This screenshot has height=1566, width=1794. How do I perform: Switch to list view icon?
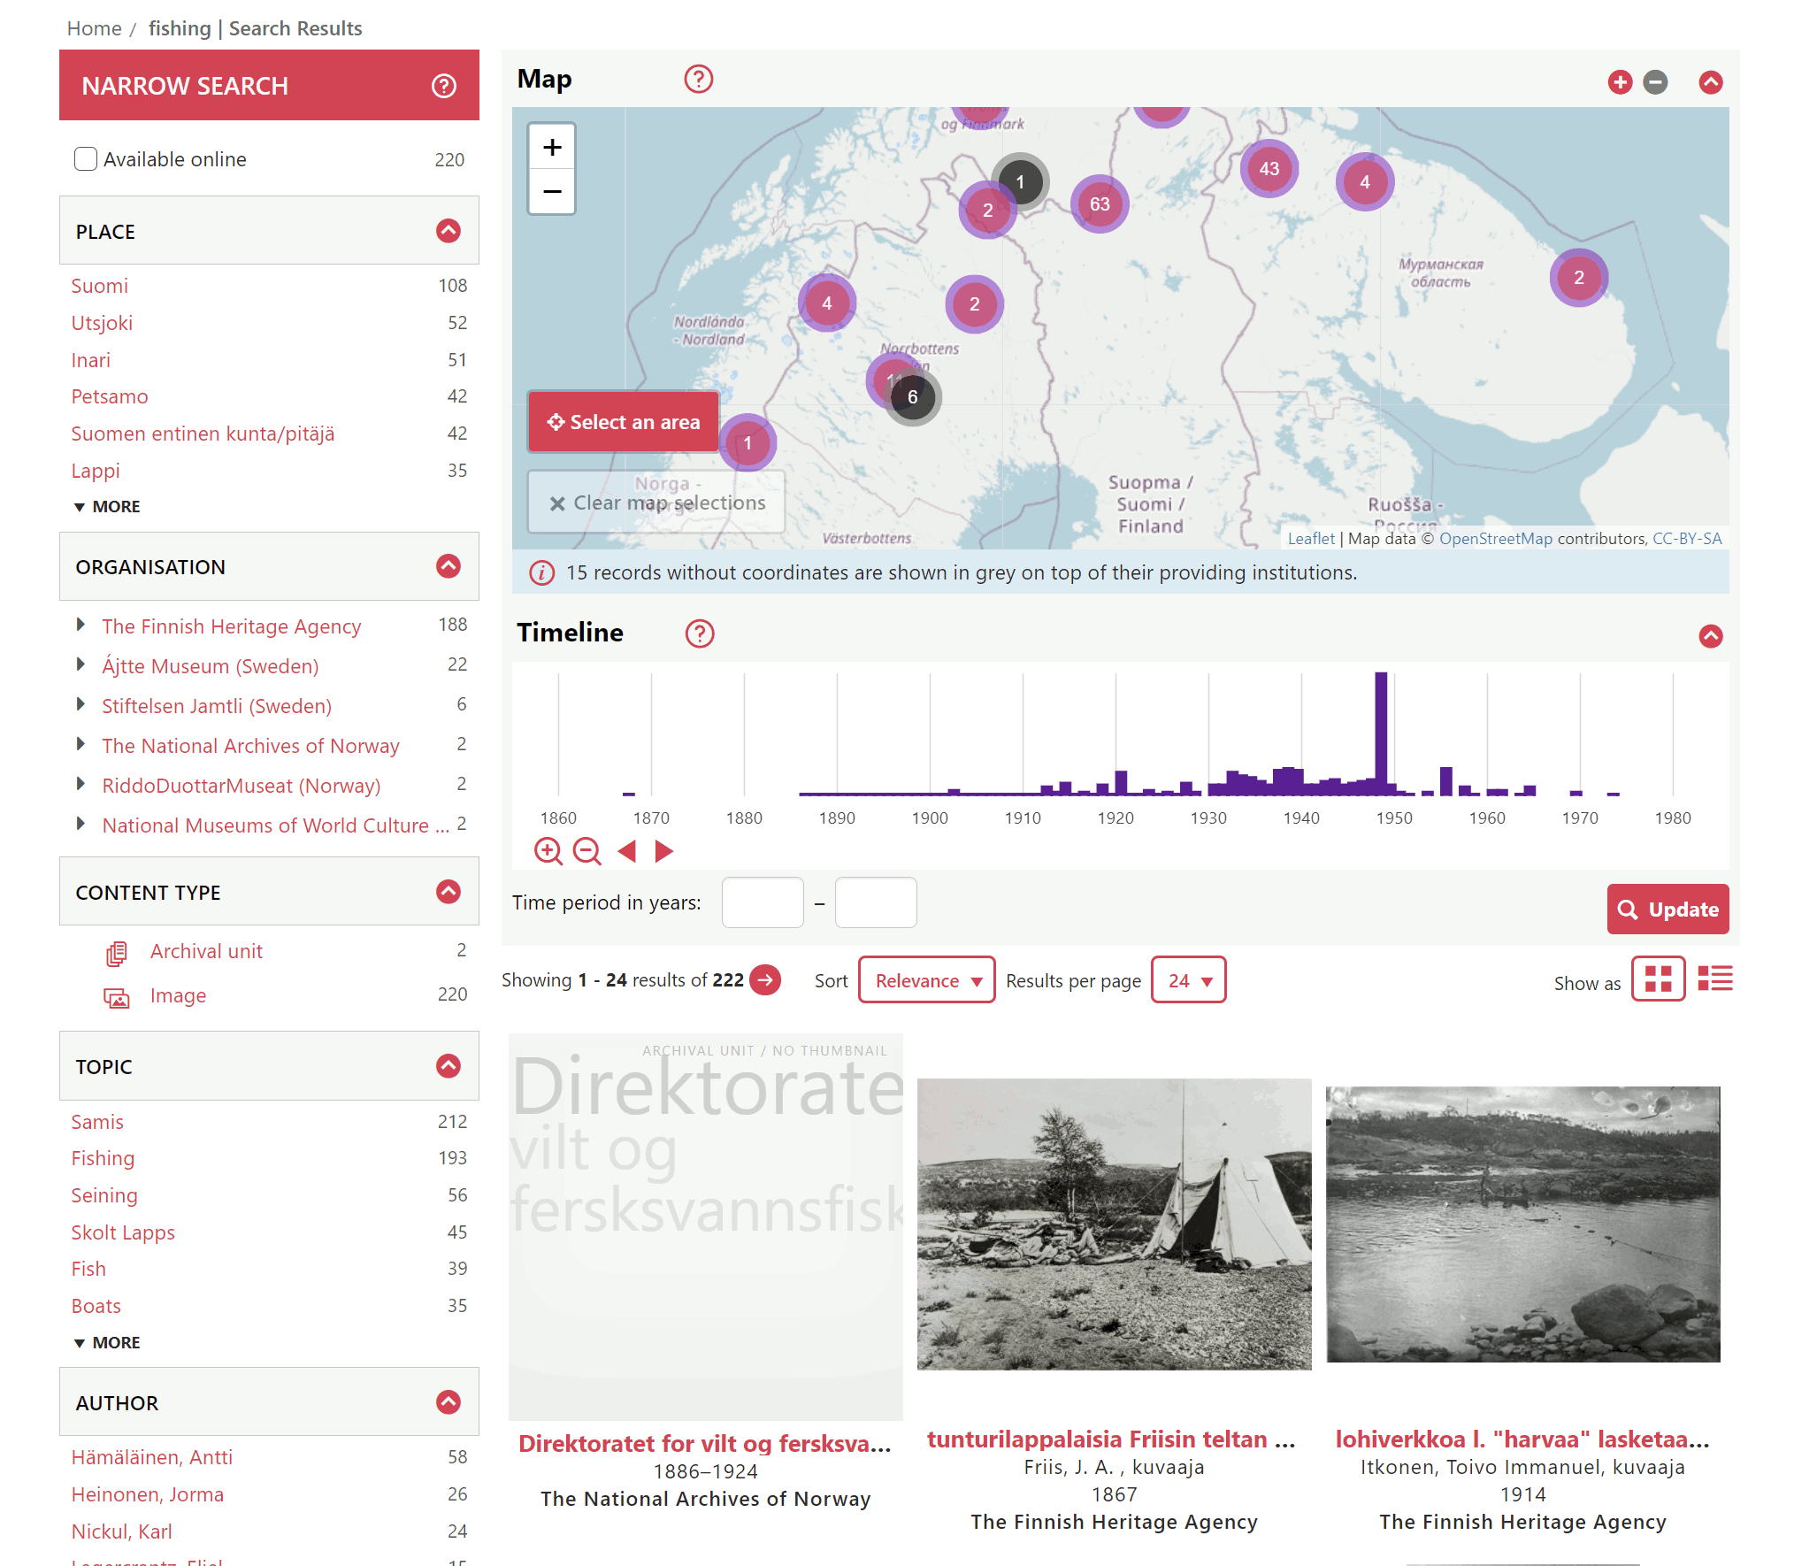(x=1714, y=979)
